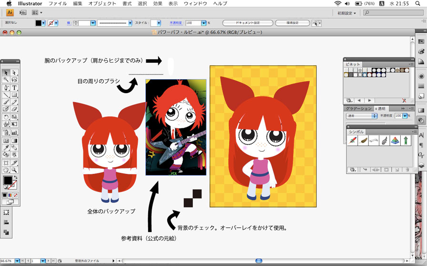427x266 pixels.
Task: Open the 効果 menu
Action: (158, 3)
